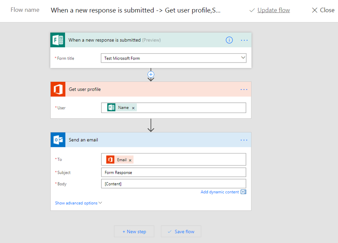Click the Office 365 Get user profile icon
The width and height of the screenshot is (338, 243).
[58, 90]
